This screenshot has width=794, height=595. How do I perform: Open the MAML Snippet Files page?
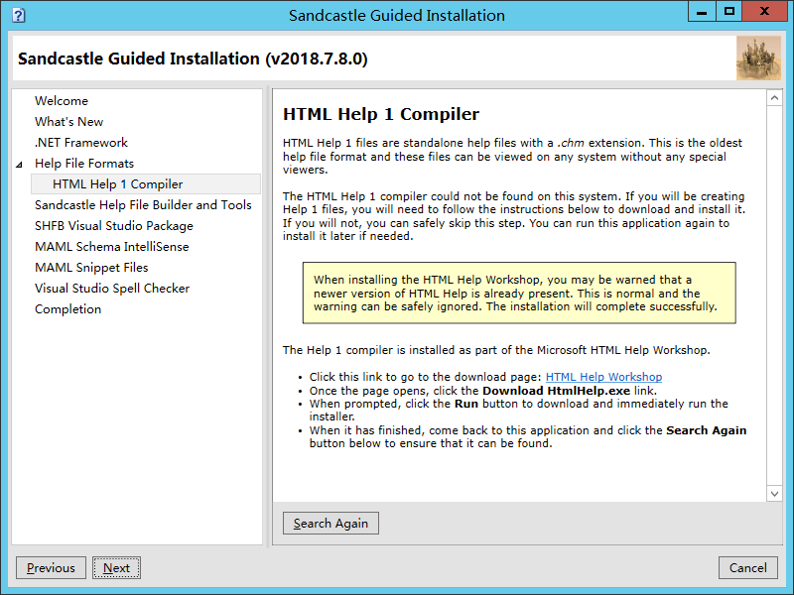[91, 267]
